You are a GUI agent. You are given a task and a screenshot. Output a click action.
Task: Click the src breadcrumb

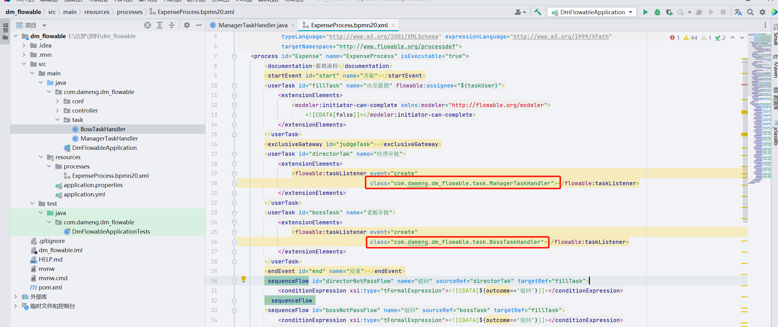click(52, 12)
